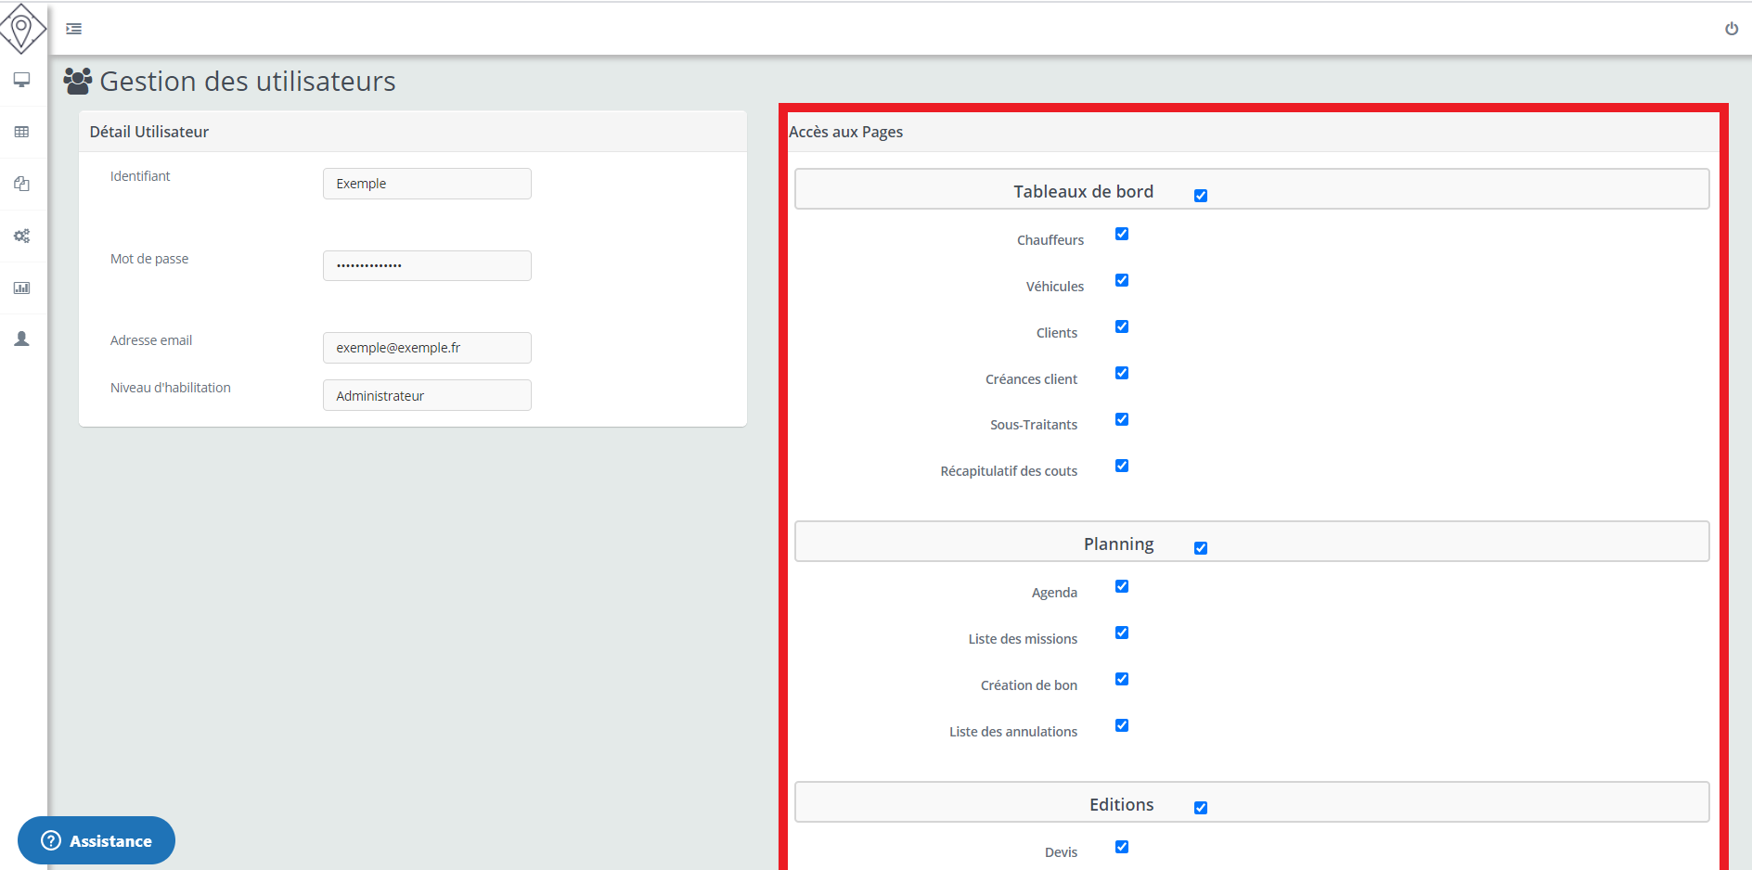1752x870 pixels.
Task: Toggle the sidebar menu hamburger icon
Action: point(74,29)
